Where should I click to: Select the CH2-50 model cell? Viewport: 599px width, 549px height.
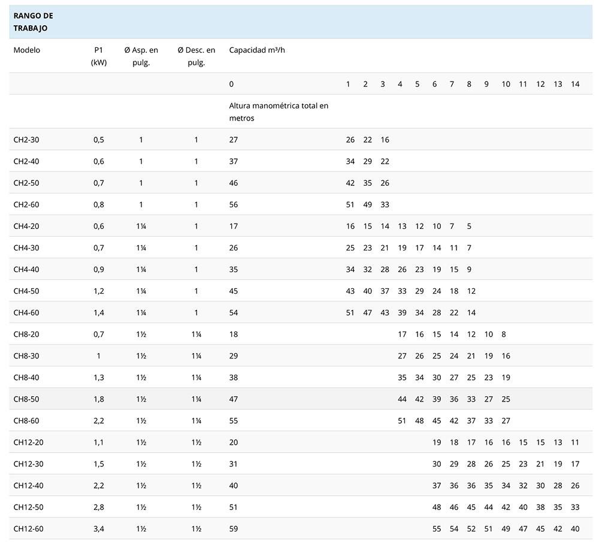[x=26, y=183]
